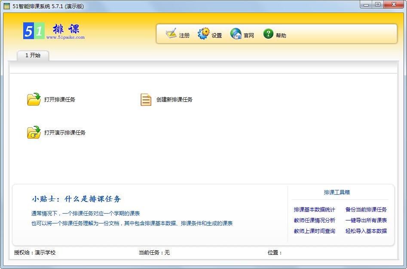
Task: Select 教师任课情况分析 link
Action: [314, 220]
